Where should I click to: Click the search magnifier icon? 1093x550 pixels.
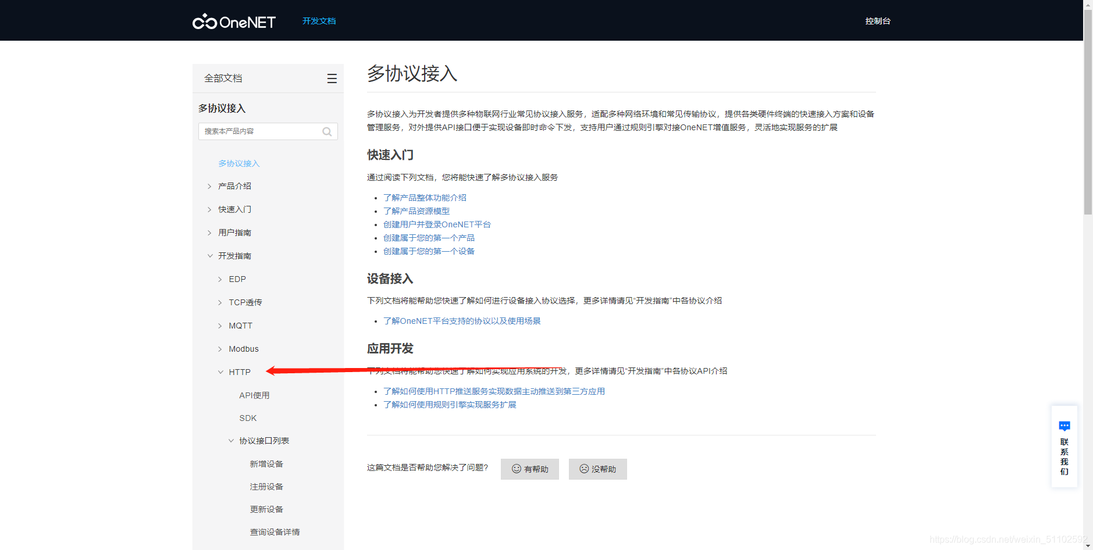click(327, 131)
